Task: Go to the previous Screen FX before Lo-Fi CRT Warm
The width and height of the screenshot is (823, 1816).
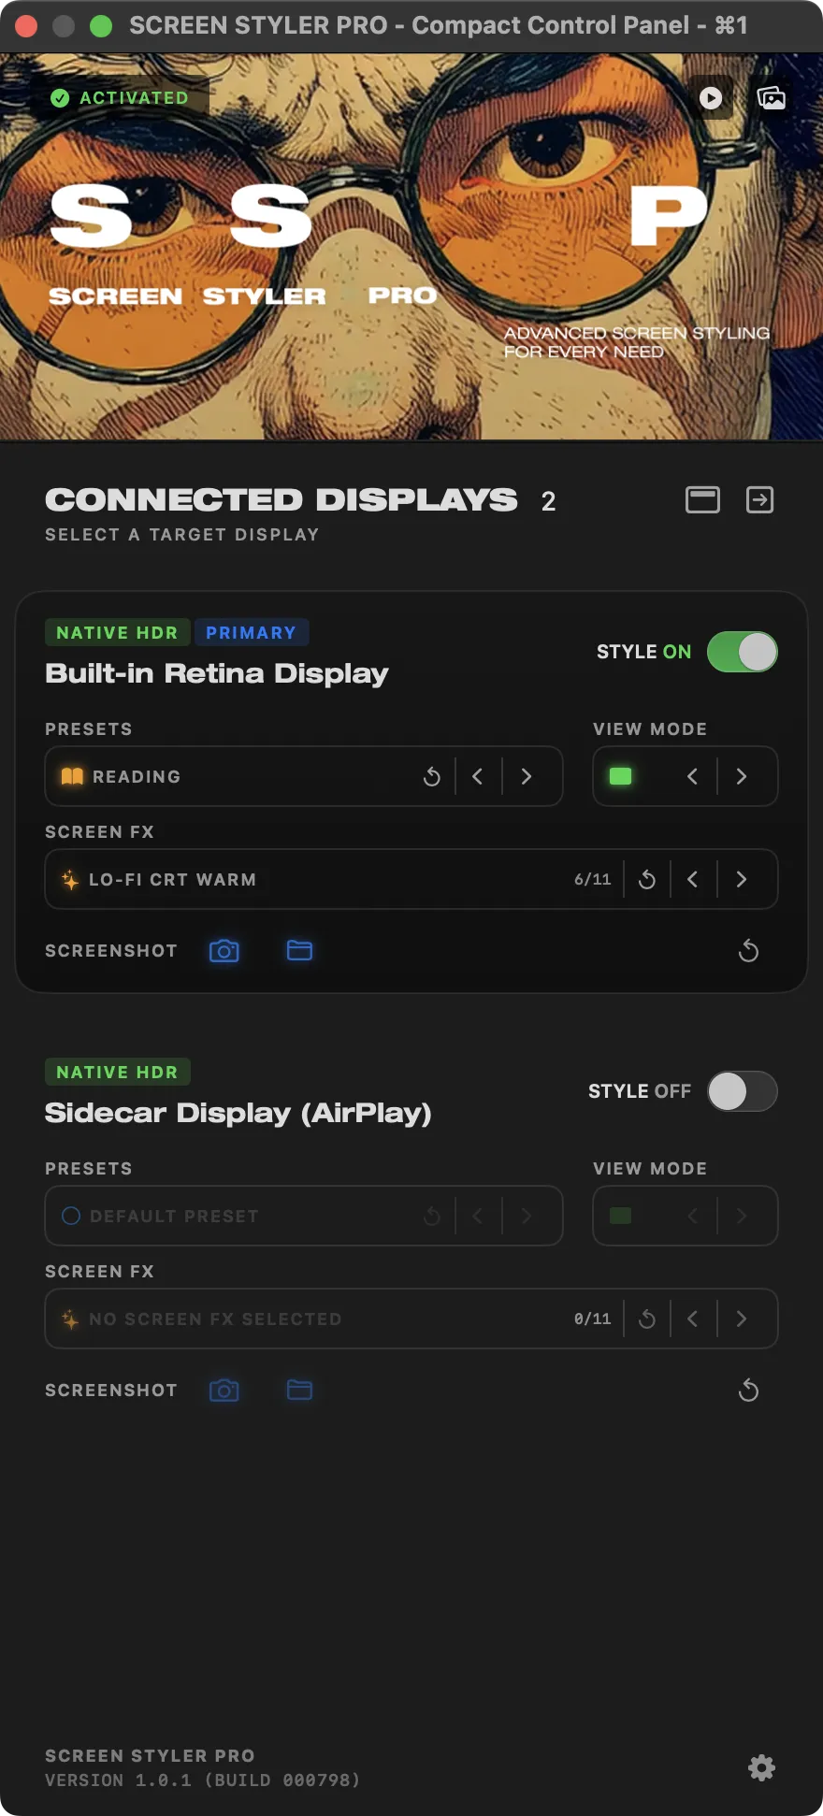Action: click(692, 878)
